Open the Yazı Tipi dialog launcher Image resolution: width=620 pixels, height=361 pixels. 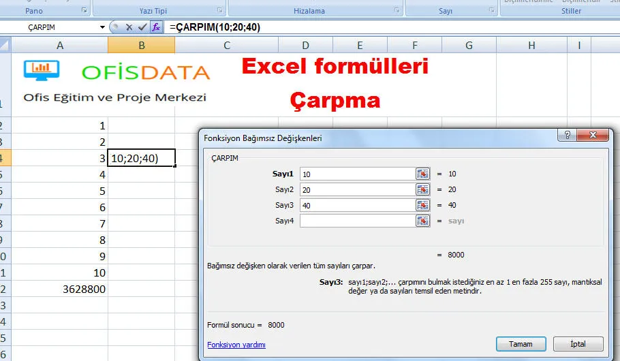pyautogui.click(x=220, y=10)
